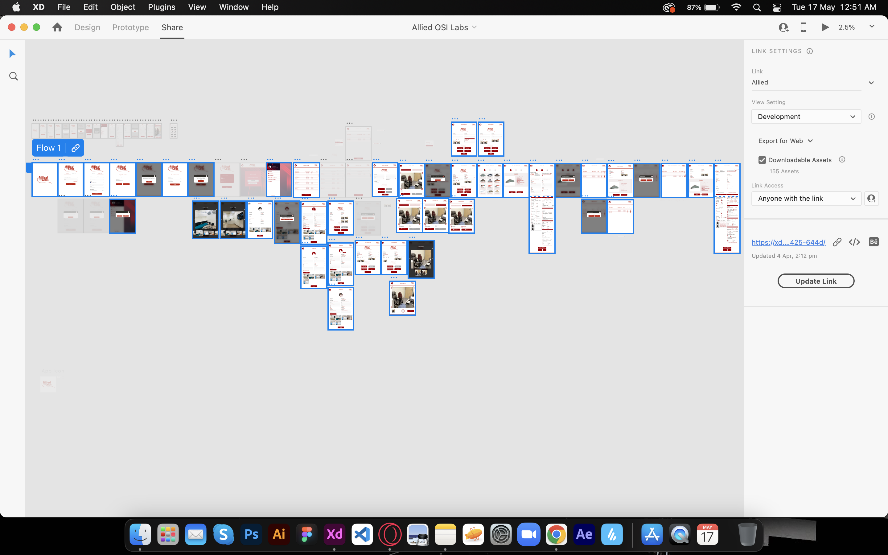The image size is (888, 555).
Task: Open the XD application menu
Action: tap(39, 7)
